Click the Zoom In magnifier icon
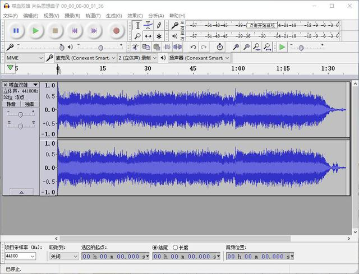This screenshot has height=274, width=359. [x=236, y=47]
